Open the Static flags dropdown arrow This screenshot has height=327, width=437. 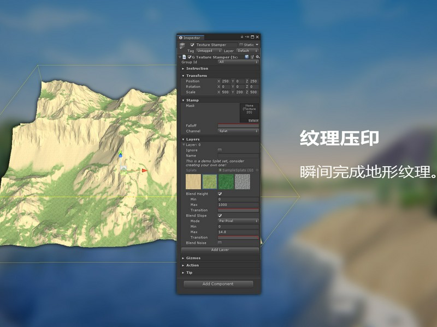[257, 45]
